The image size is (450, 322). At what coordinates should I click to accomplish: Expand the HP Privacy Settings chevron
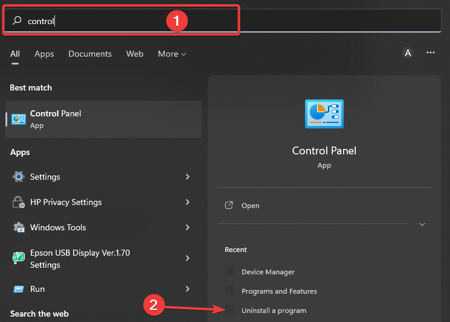coord(187,202)
